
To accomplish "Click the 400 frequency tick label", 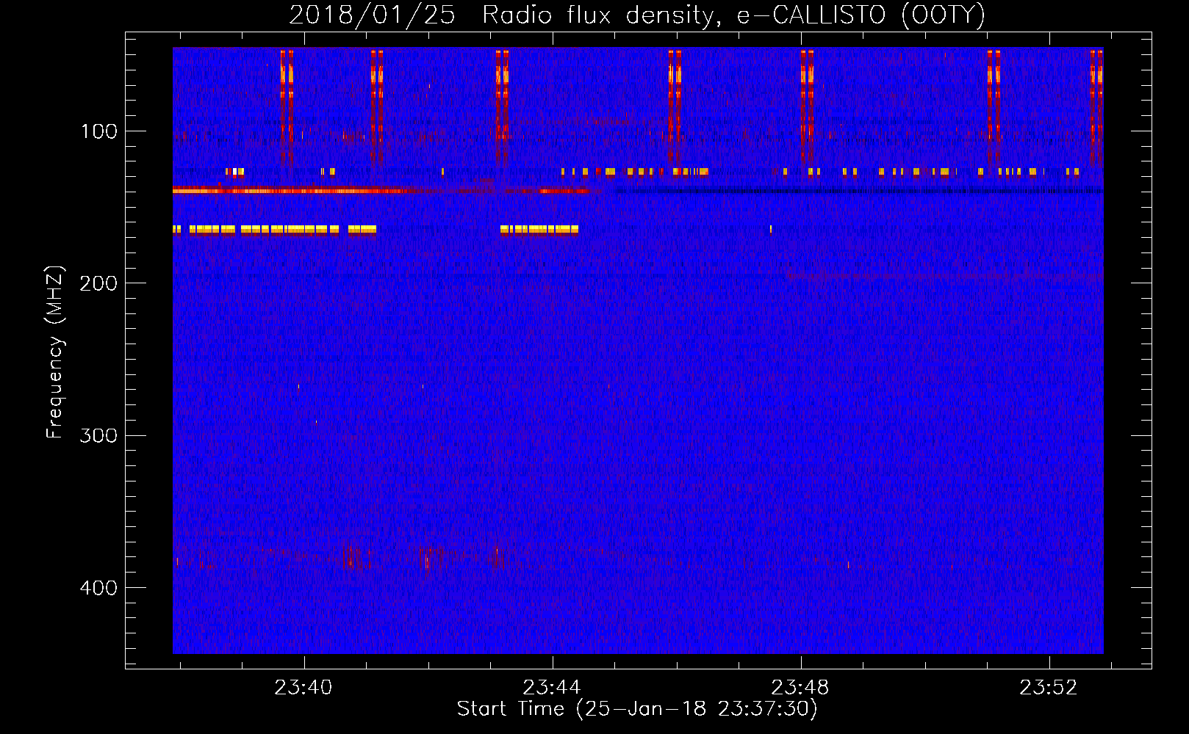I will (x=99, y=587).
